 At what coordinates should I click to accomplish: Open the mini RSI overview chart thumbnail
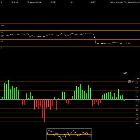tap(69, 134)
